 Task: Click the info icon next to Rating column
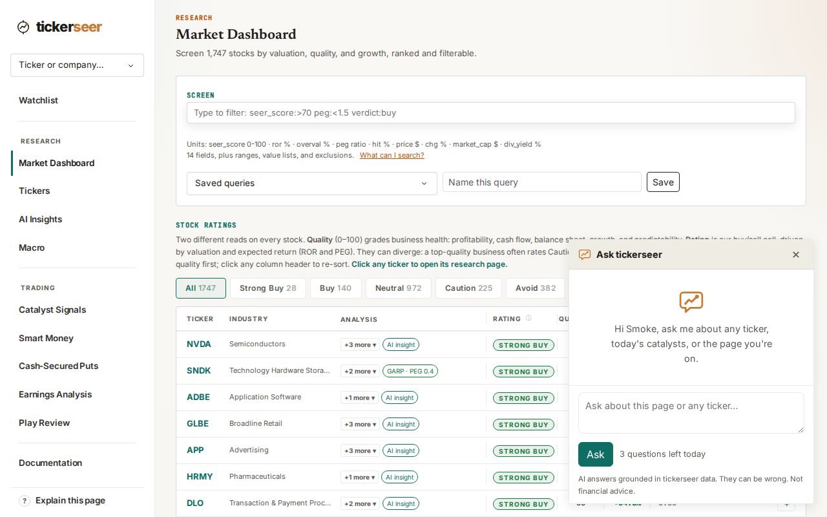(529, 319)
